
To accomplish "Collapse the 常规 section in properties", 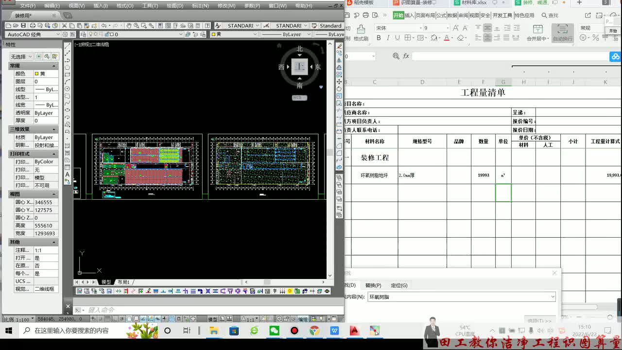I will click(54, 66).
